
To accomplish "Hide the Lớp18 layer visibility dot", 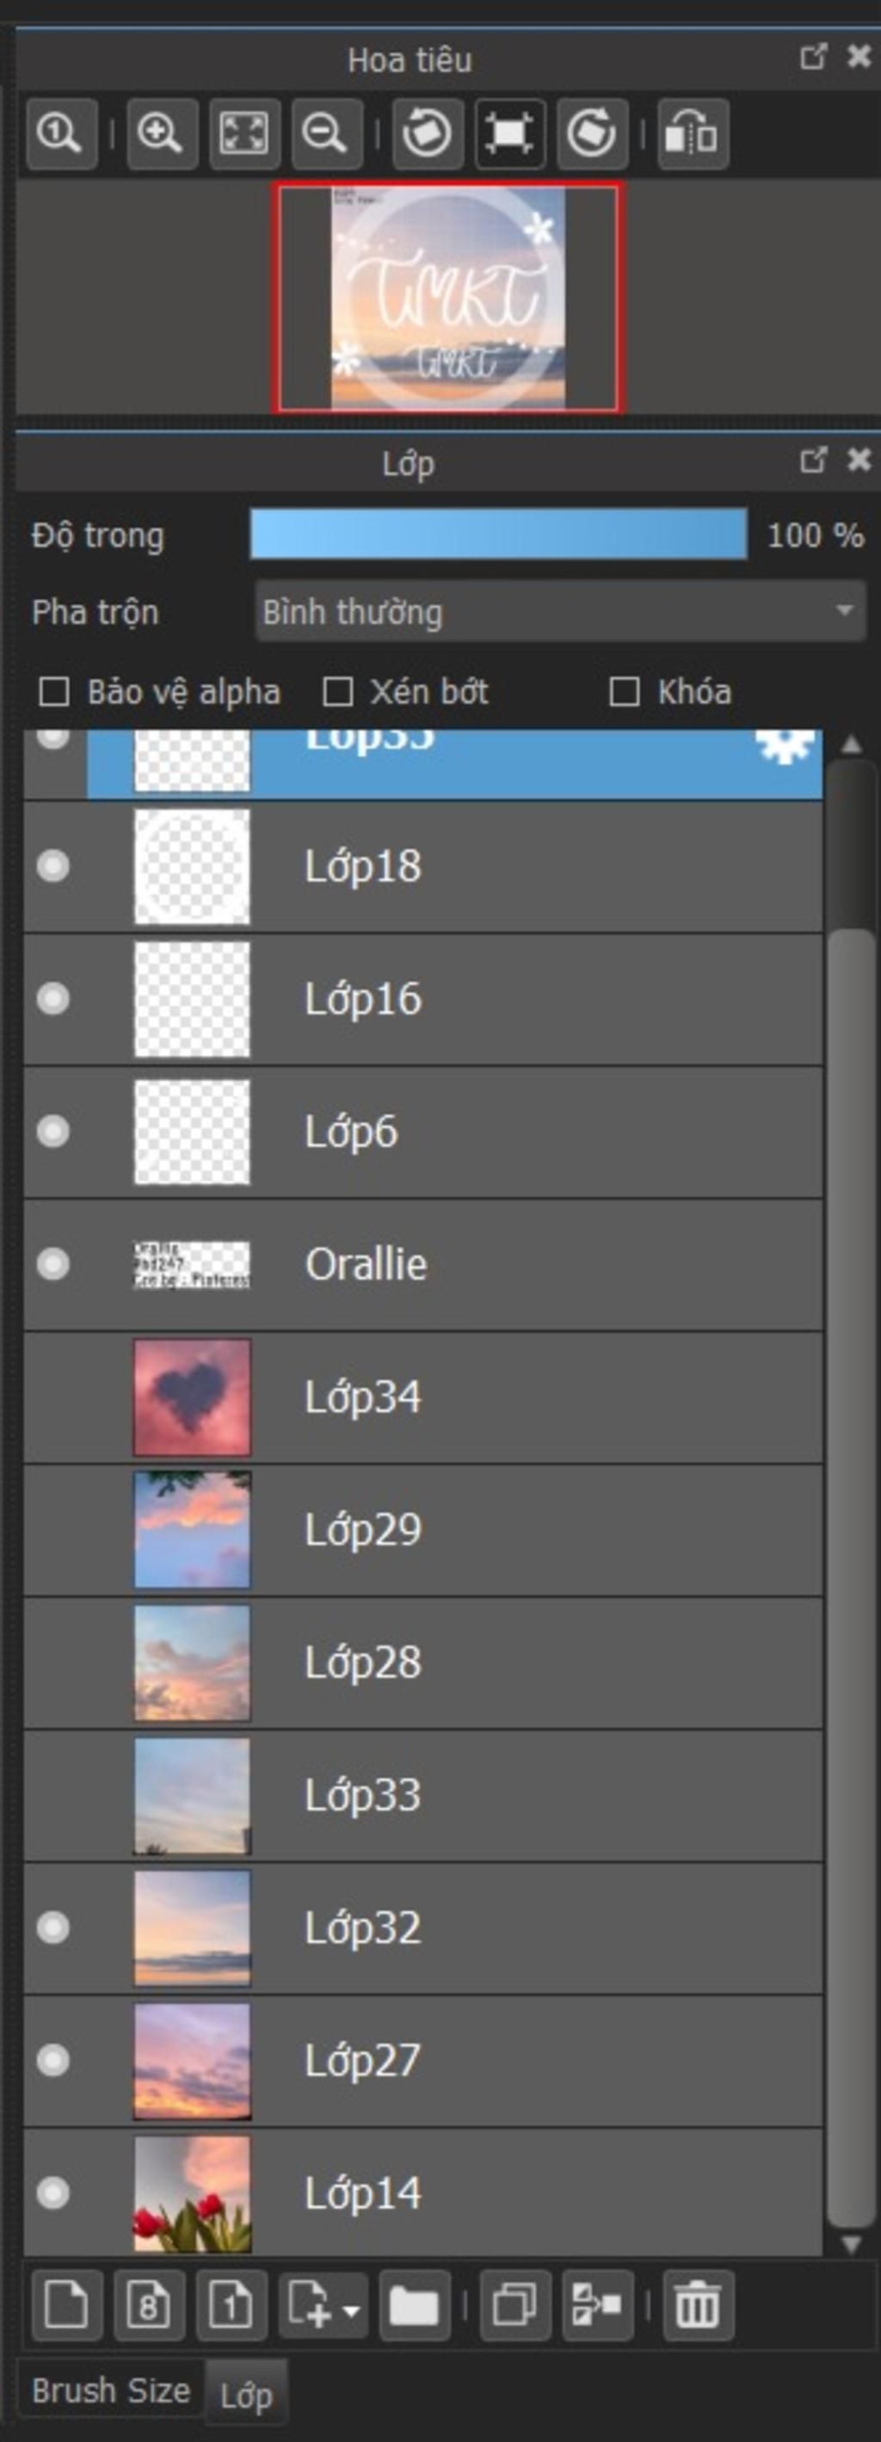I will click(x=53, y=866).
